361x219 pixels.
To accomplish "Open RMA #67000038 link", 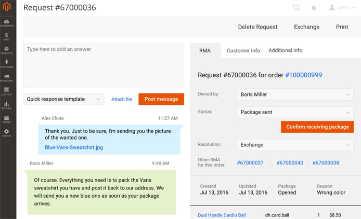I will coord(326,163).
